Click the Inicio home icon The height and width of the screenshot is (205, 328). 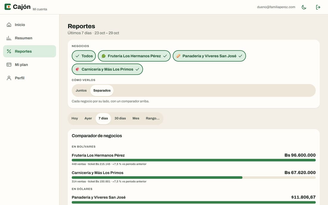[9, 25]
